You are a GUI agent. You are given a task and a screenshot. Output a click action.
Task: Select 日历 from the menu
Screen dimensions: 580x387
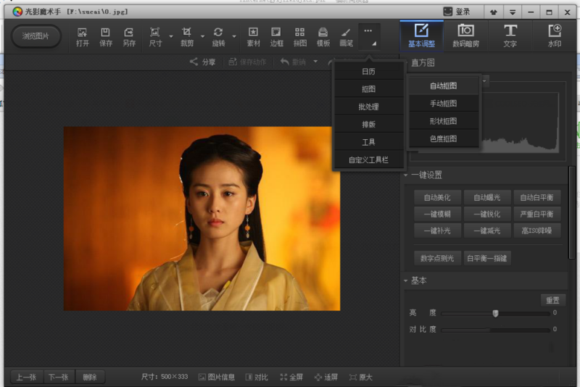[368, 71]
